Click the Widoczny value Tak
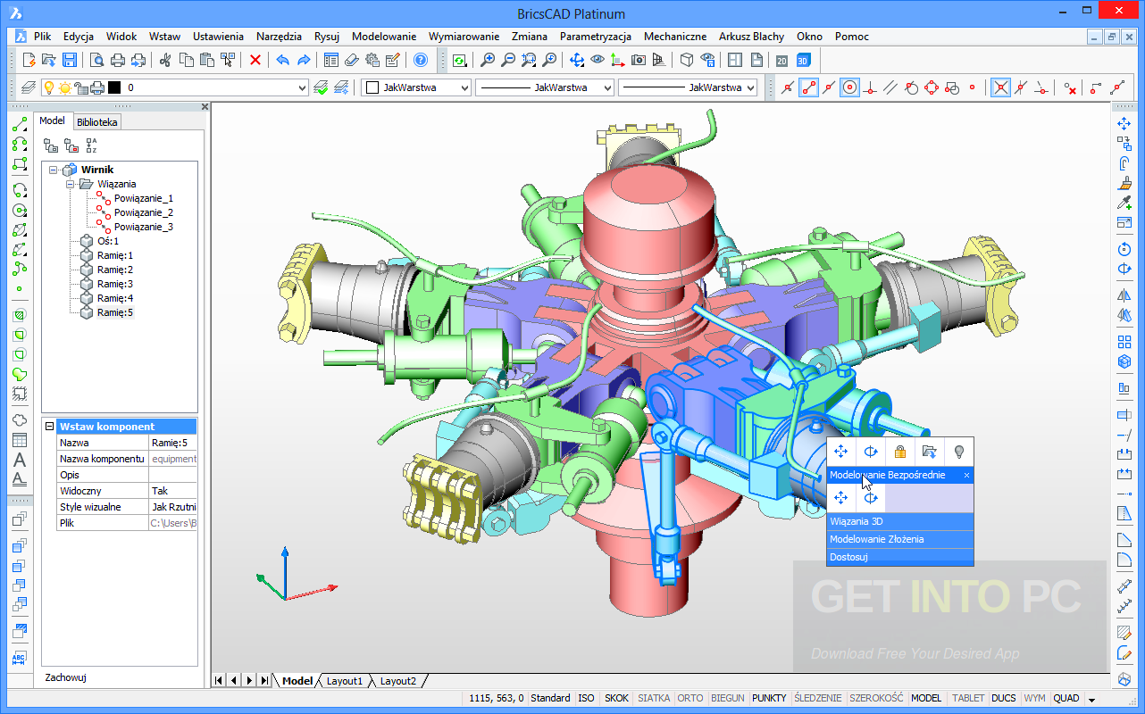Screen dimensions: 1145x714 tap(172, 491)
